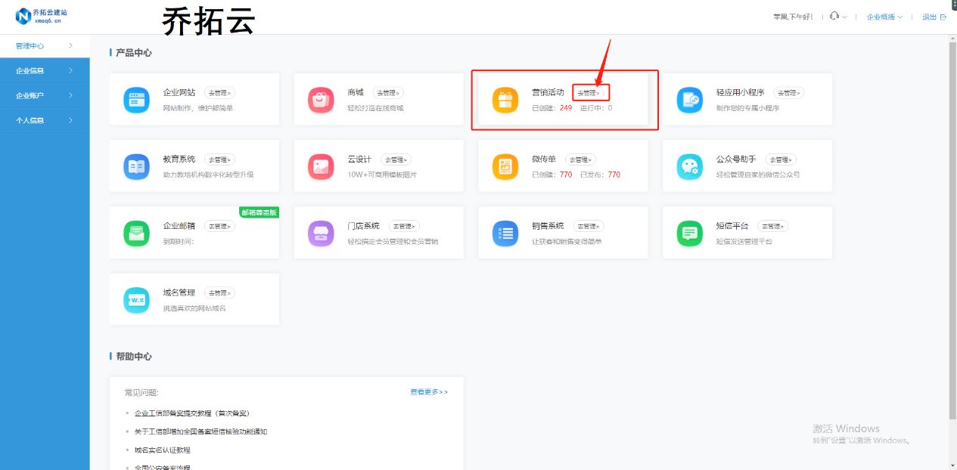Viewport: 957px width, 470px height.
Task: Click 去管理 next to 企业邮箱
Action: pos(219,226)
